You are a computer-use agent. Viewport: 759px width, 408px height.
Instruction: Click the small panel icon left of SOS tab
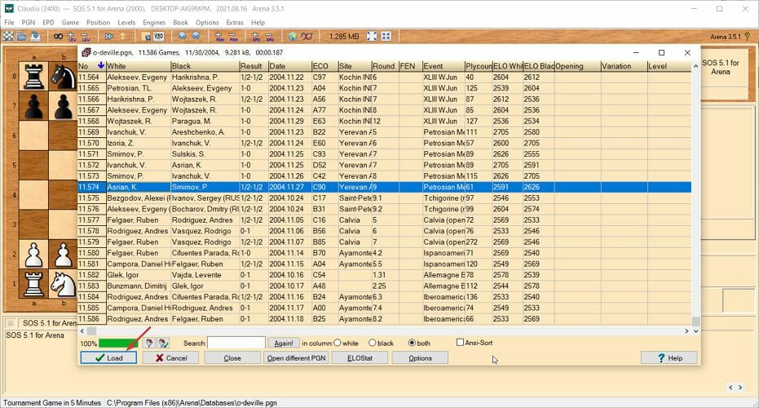10,322
